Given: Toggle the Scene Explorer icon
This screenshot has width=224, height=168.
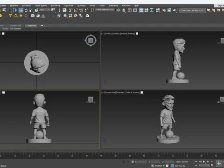Looking at the screenshot, I should (130, 10).
